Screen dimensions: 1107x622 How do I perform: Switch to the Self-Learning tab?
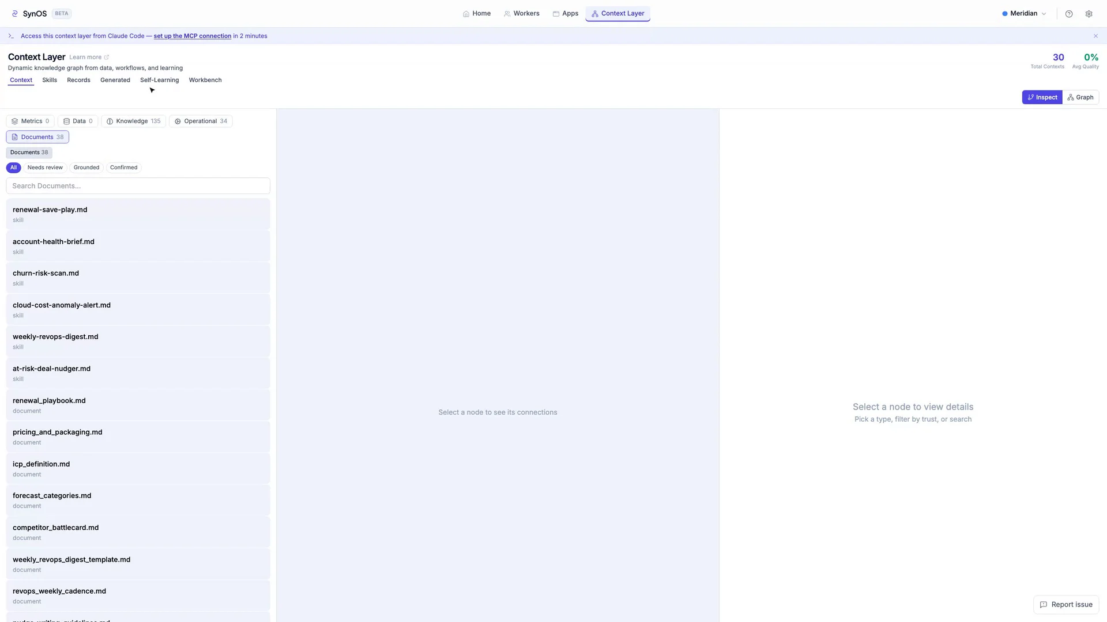click(159, 80)
